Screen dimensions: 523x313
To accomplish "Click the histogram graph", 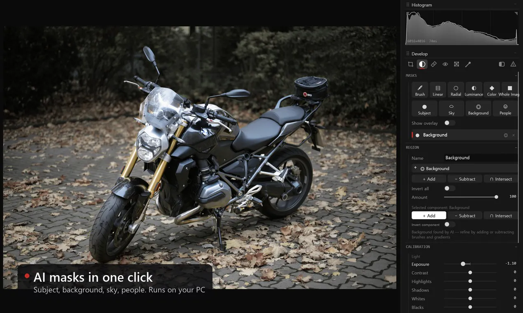I will click(x=462, y=28).
